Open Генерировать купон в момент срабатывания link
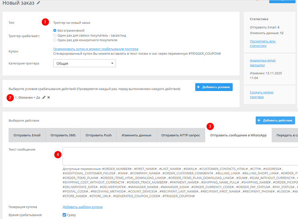 point(95,49)
